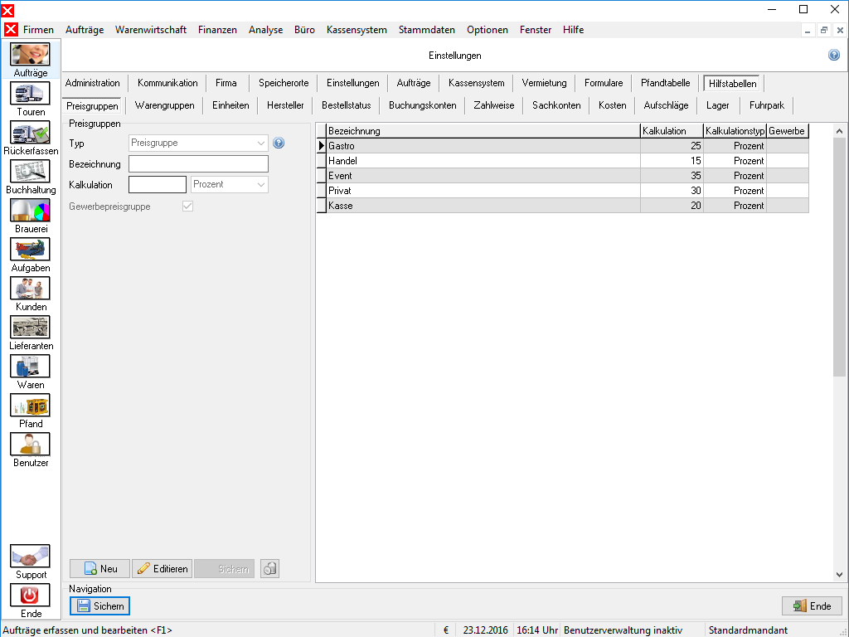Click the Bezeichnung column header
Screen dimensions: 849x637
point(483,131)
